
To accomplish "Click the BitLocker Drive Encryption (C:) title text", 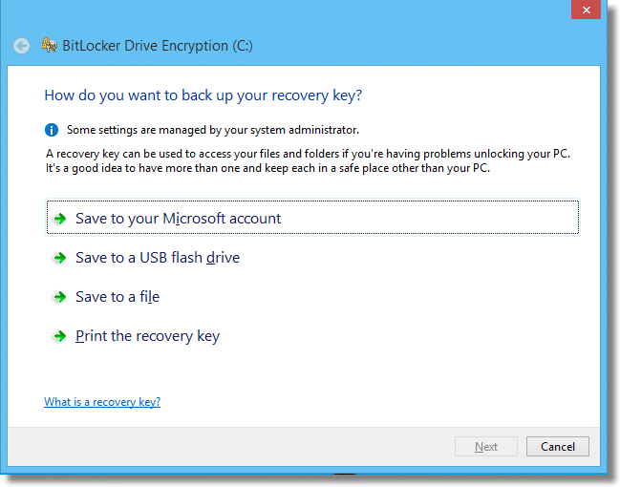I will (158, 46).
